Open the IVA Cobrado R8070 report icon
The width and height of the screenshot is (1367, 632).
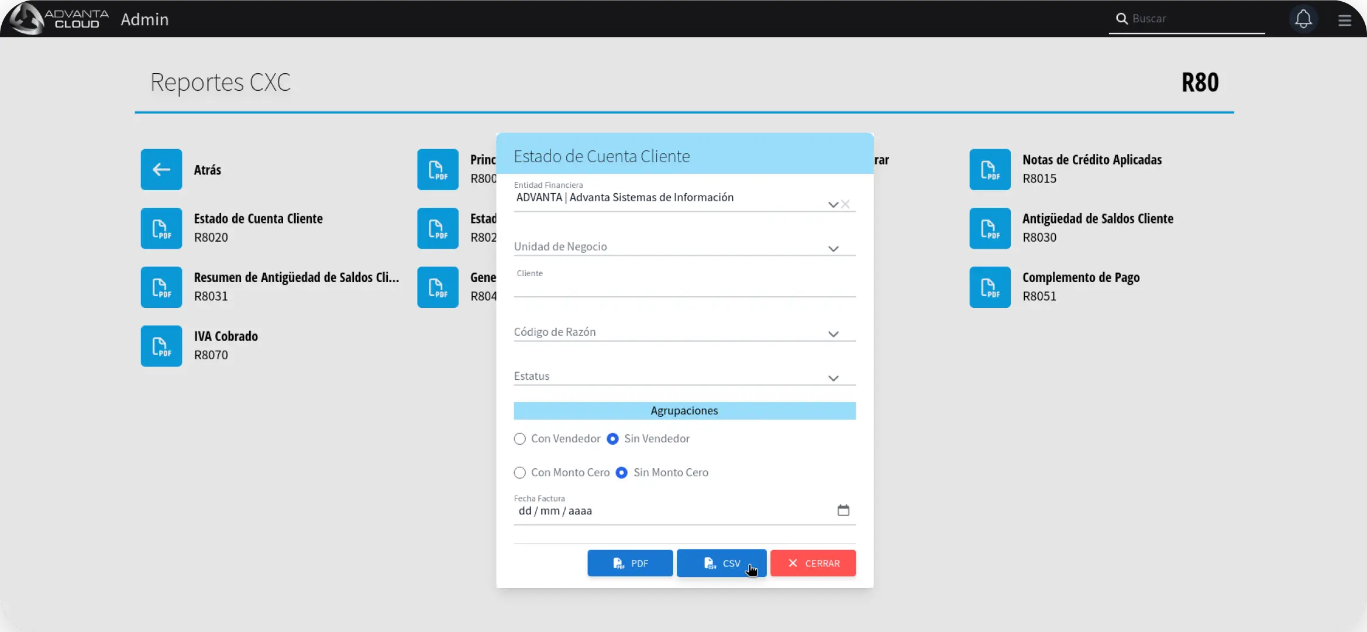[161, 346]
